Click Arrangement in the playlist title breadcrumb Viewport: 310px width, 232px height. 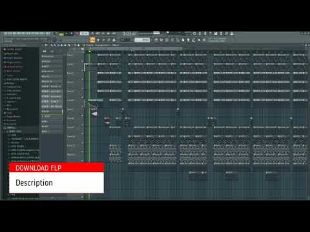pos(102,45)
